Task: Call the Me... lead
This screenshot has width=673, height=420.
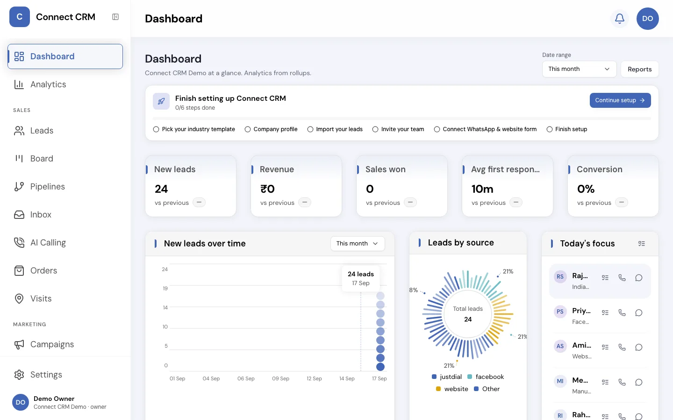Action: pyautogui.click(x=622, y=382)
